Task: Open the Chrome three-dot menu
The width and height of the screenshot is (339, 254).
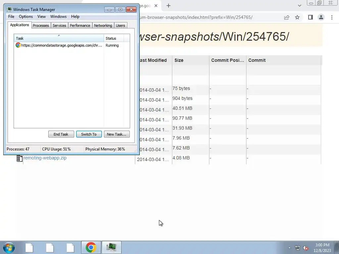Action: (332, 17)
